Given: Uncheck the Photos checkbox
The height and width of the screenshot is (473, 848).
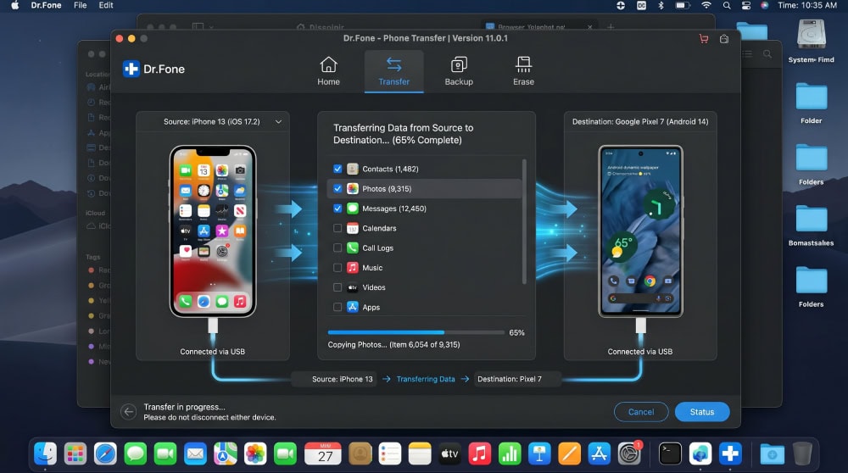Looking at the screenshot, I should point(338,189).
